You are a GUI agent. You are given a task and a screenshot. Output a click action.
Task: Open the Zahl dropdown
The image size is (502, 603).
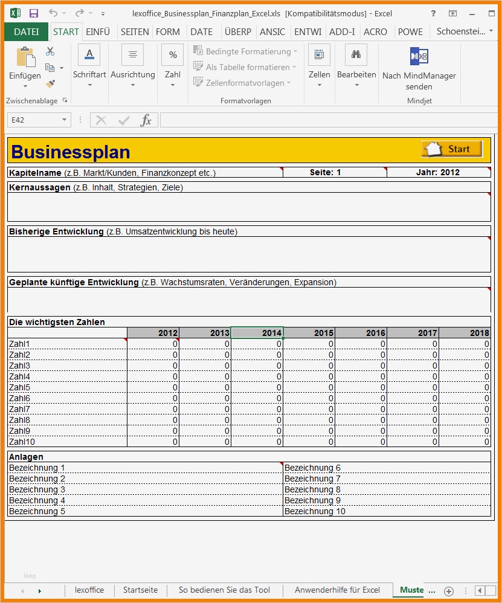(172, 84)
